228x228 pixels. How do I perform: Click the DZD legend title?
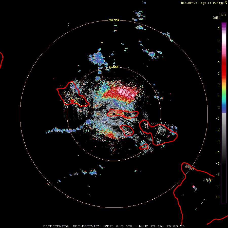(x=223, y=15)
